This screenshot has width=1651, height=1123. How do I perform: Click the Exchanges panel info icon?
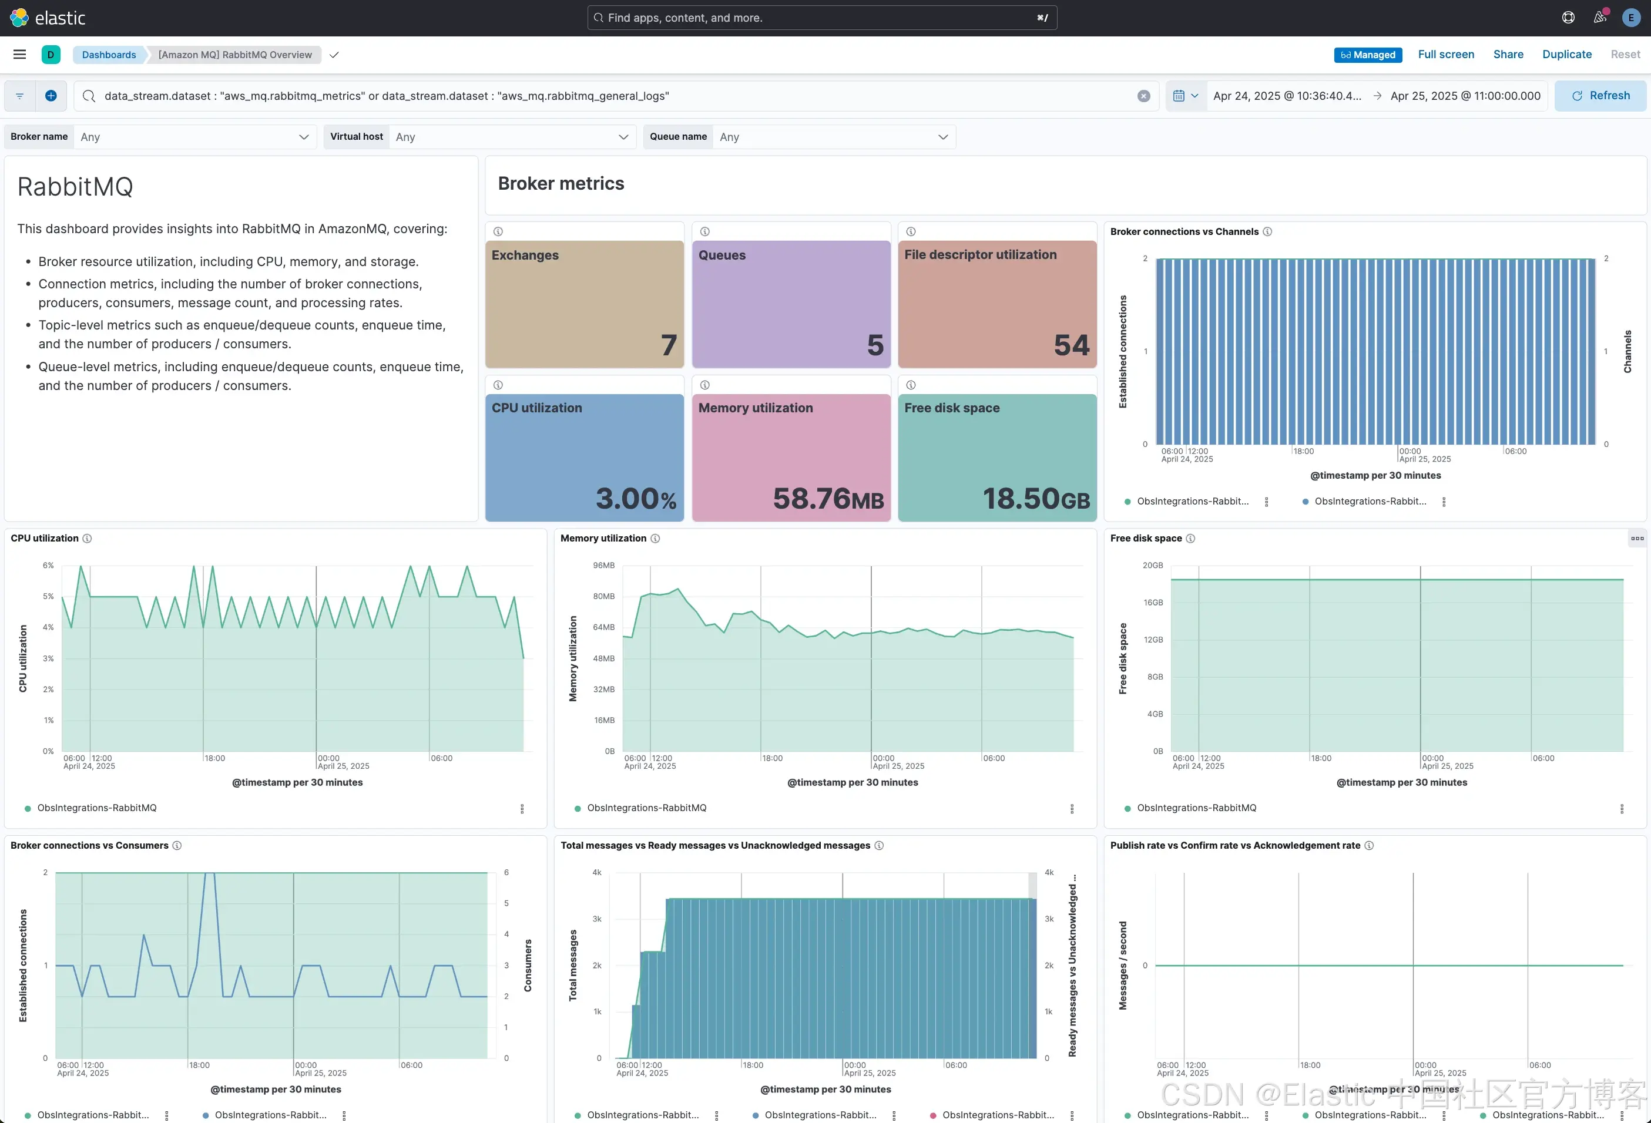(x=498, y=231)
